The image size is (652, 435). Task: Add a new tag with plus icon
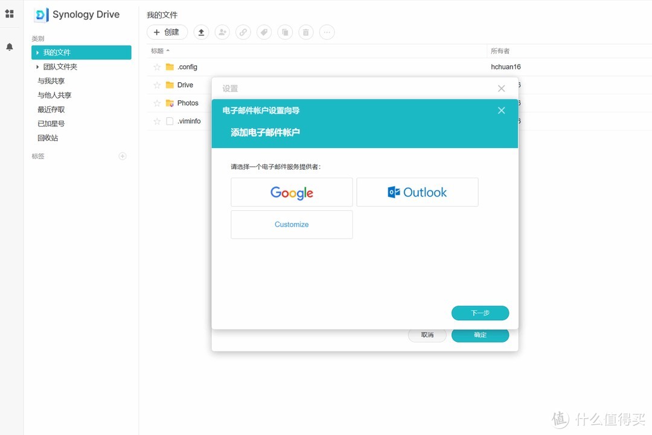pos(122,156)
